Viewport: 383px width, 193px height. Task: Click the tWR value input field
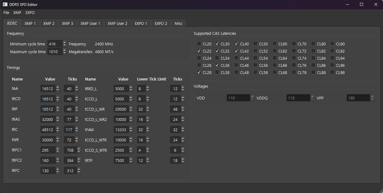tap(48, 140)
